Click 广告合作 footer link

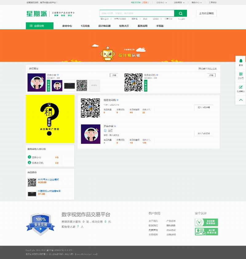click(171, 221)
